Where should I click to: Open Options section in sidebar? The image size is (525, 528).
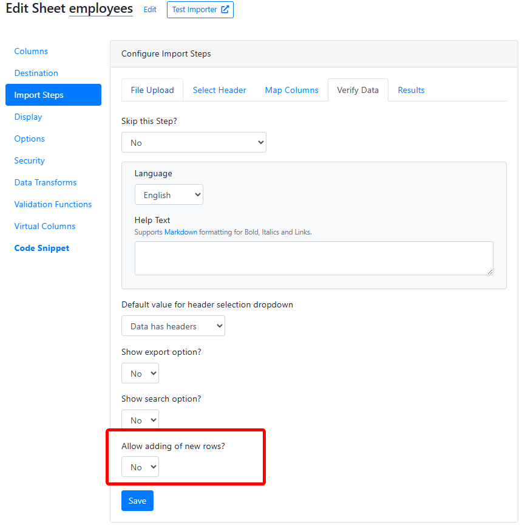pos(29,139)
